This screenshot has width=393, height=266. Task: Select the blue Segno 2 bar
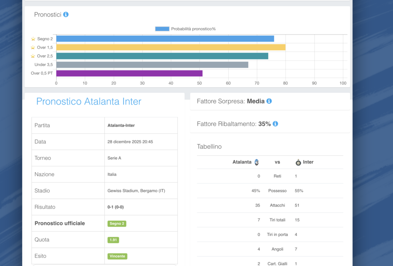(x=165, y=39)
